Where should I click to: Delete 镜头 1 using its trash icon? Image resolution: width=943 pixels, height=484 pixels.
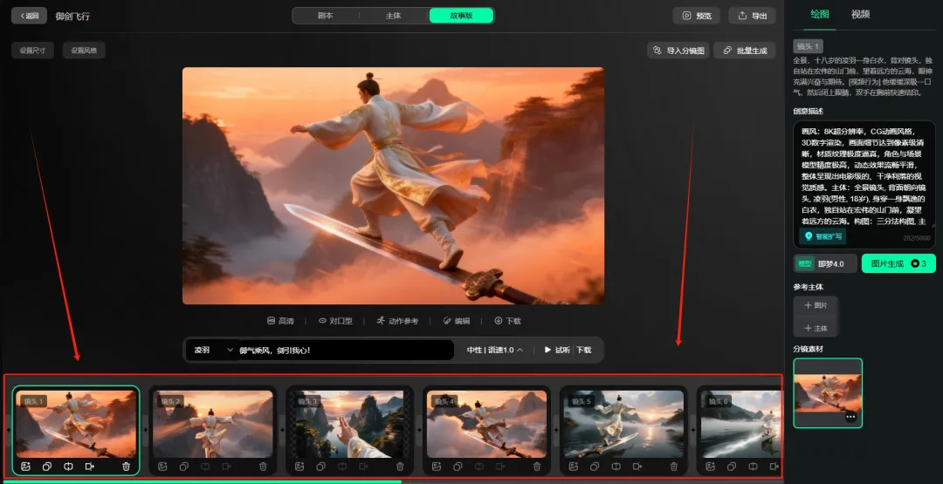pyautogui.click(x=127, y=467)
